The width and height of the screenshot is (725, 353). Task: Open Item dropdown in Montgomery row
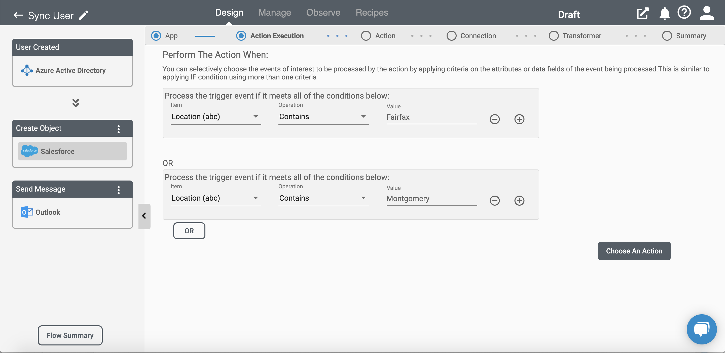(x=215, y=198)
